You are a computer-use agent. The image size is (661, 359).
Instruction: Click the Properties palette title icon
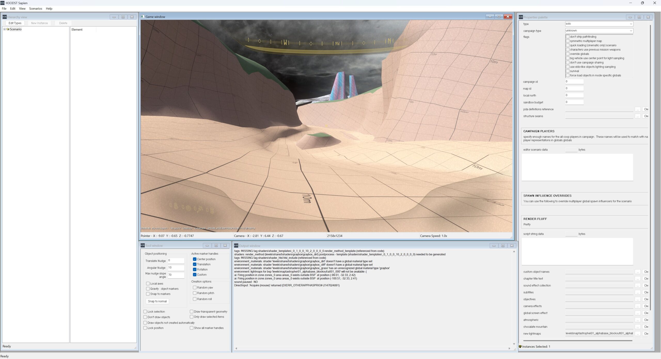pyautogui.click(x=521, y=17)
